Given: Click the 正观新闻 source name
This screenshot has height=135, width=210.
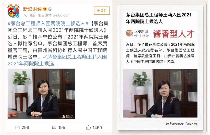Looking at the screenshot, I should click(x=141, y=31).
